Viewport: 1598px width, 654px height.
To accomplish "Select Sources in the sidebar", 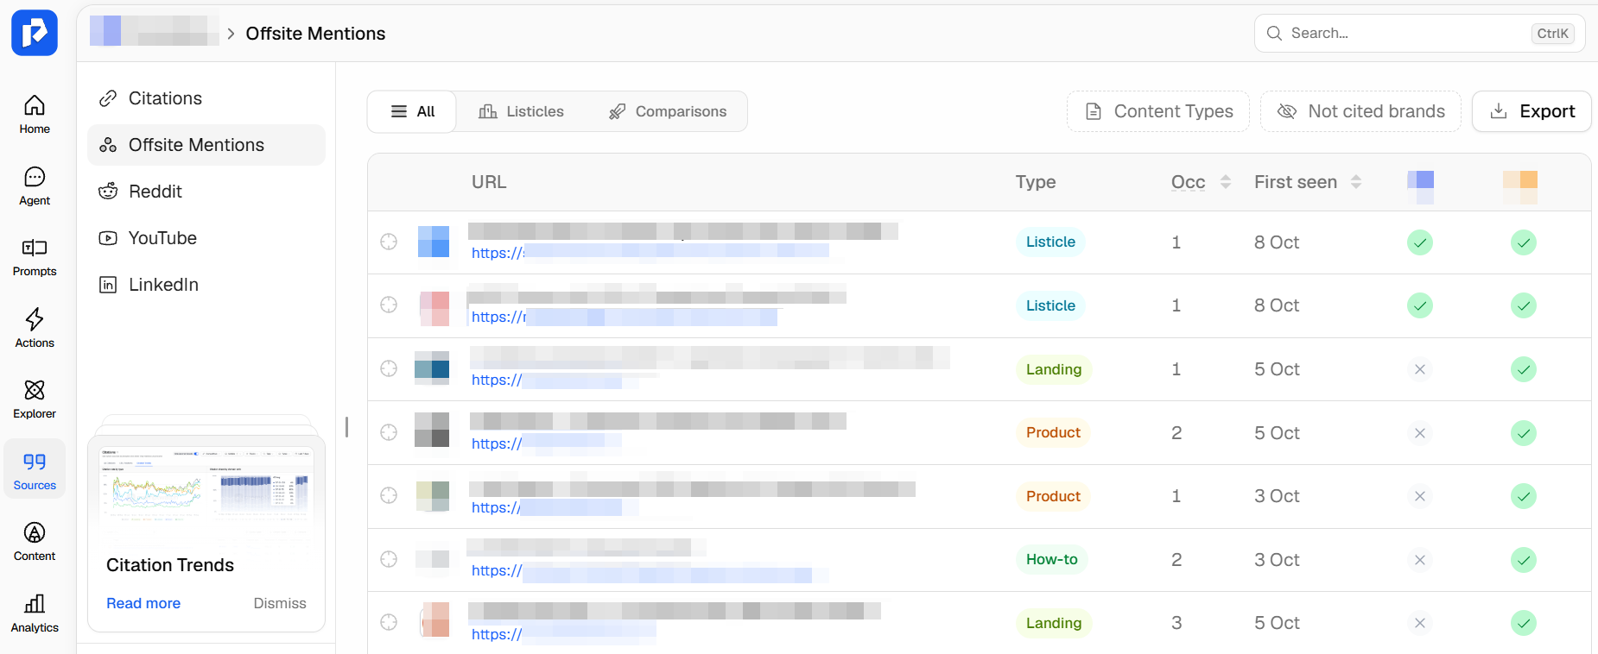I will tap(35, 470).
